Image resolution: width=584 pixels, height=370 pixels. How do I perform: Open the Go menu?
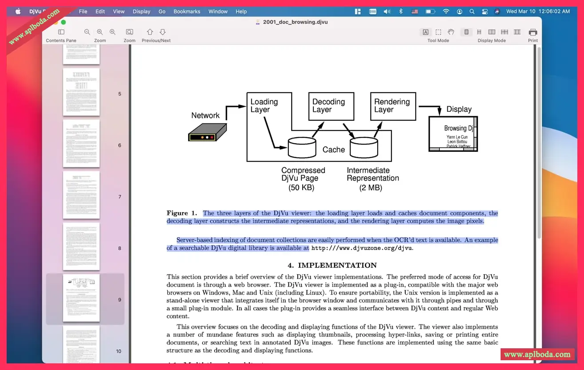point(162,12)
